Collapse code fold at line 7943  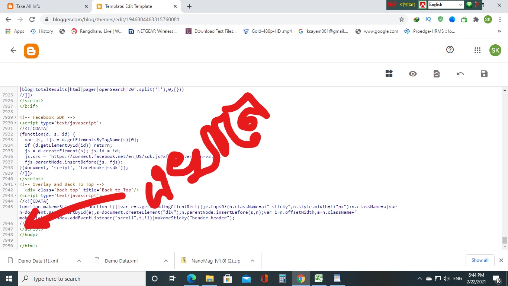pos(15,196)
